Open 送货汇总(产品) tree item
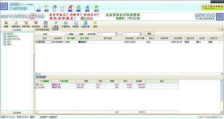 pyautogui.click(x=13, y=39)
